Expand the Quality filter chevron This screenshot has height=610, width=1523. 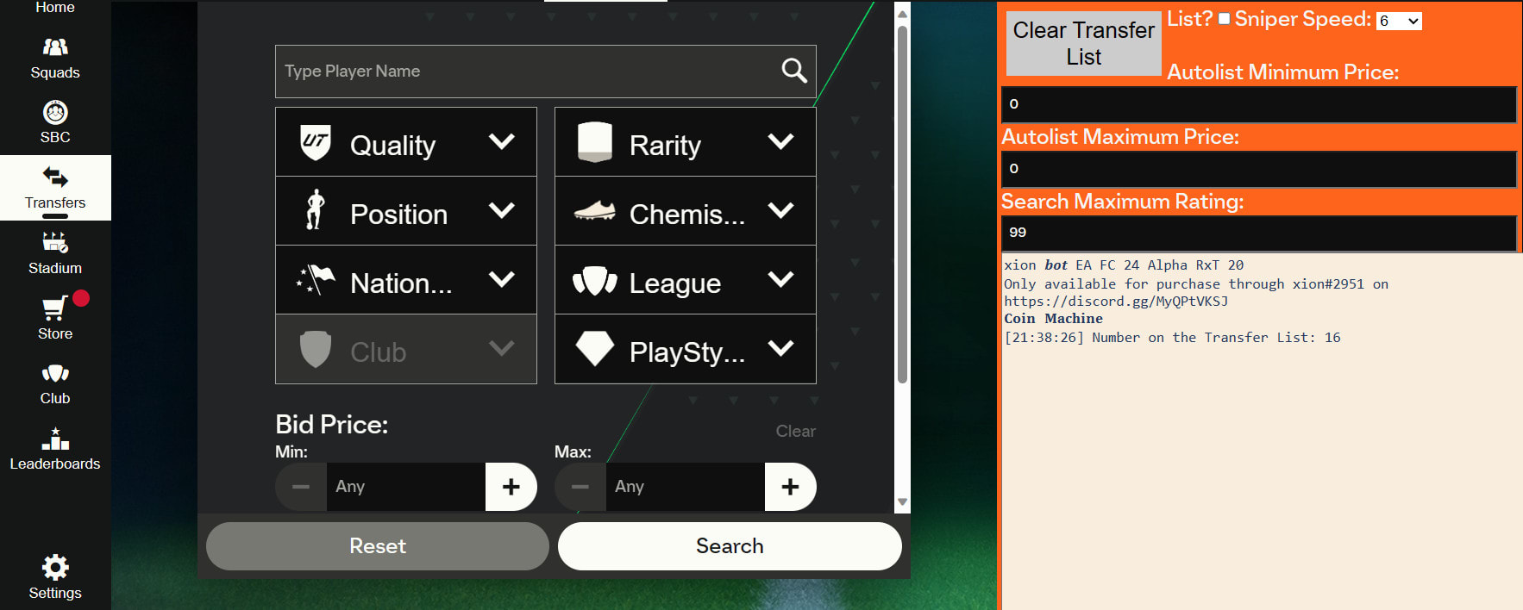tap(502, 141)
